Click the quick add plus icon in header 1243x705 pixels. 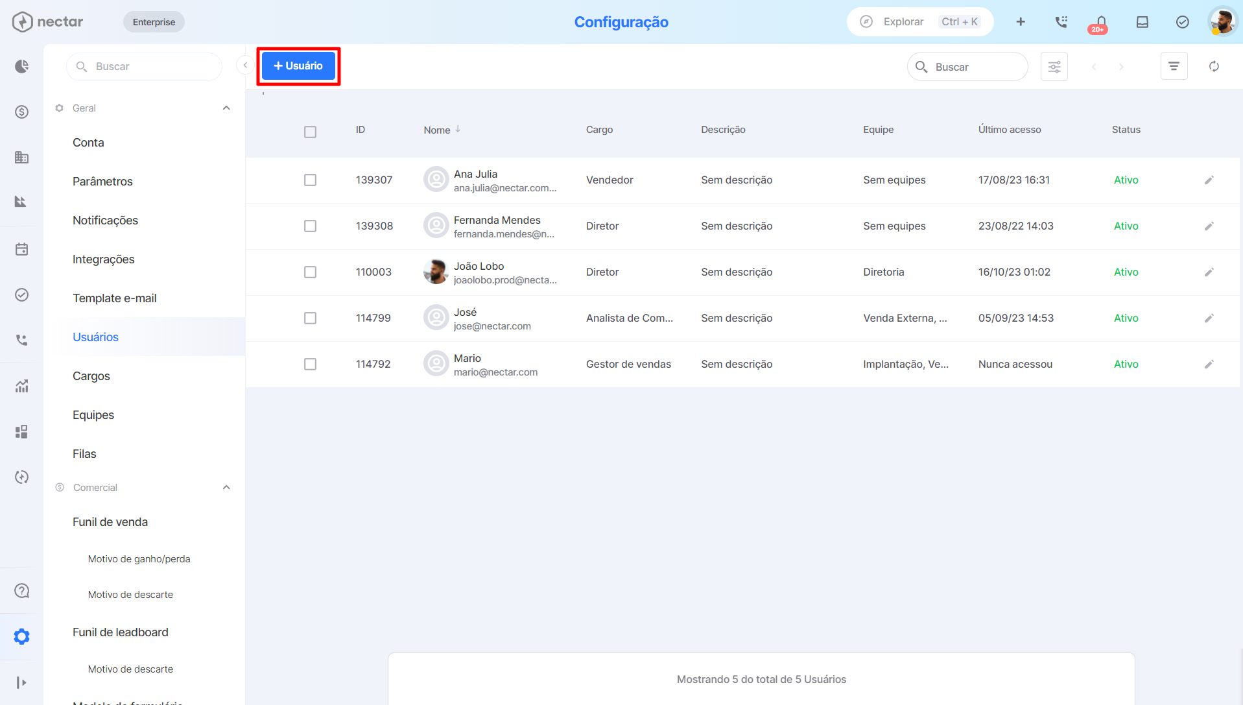pyautogui.click(x=1021, y=22)
